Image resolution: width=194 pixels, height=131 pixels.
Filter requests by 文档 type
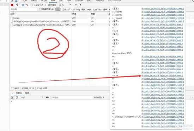(x=95, y=9)
